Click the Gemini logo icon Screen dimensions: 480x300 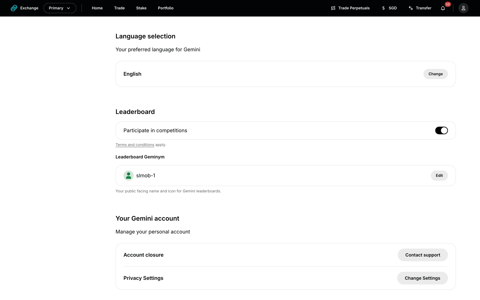[x=14, y=8]
